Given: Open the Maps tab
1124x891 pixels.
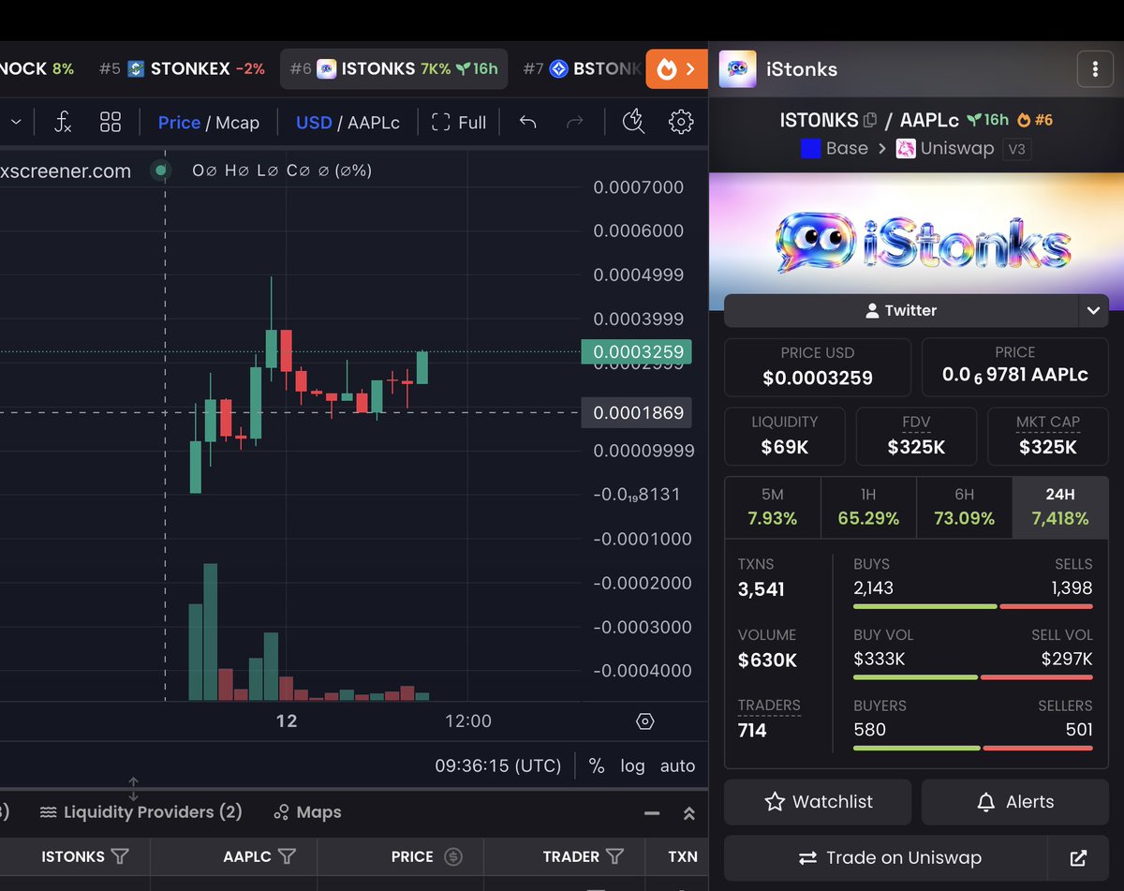Looking at the screenshot, I should (307, 812).
